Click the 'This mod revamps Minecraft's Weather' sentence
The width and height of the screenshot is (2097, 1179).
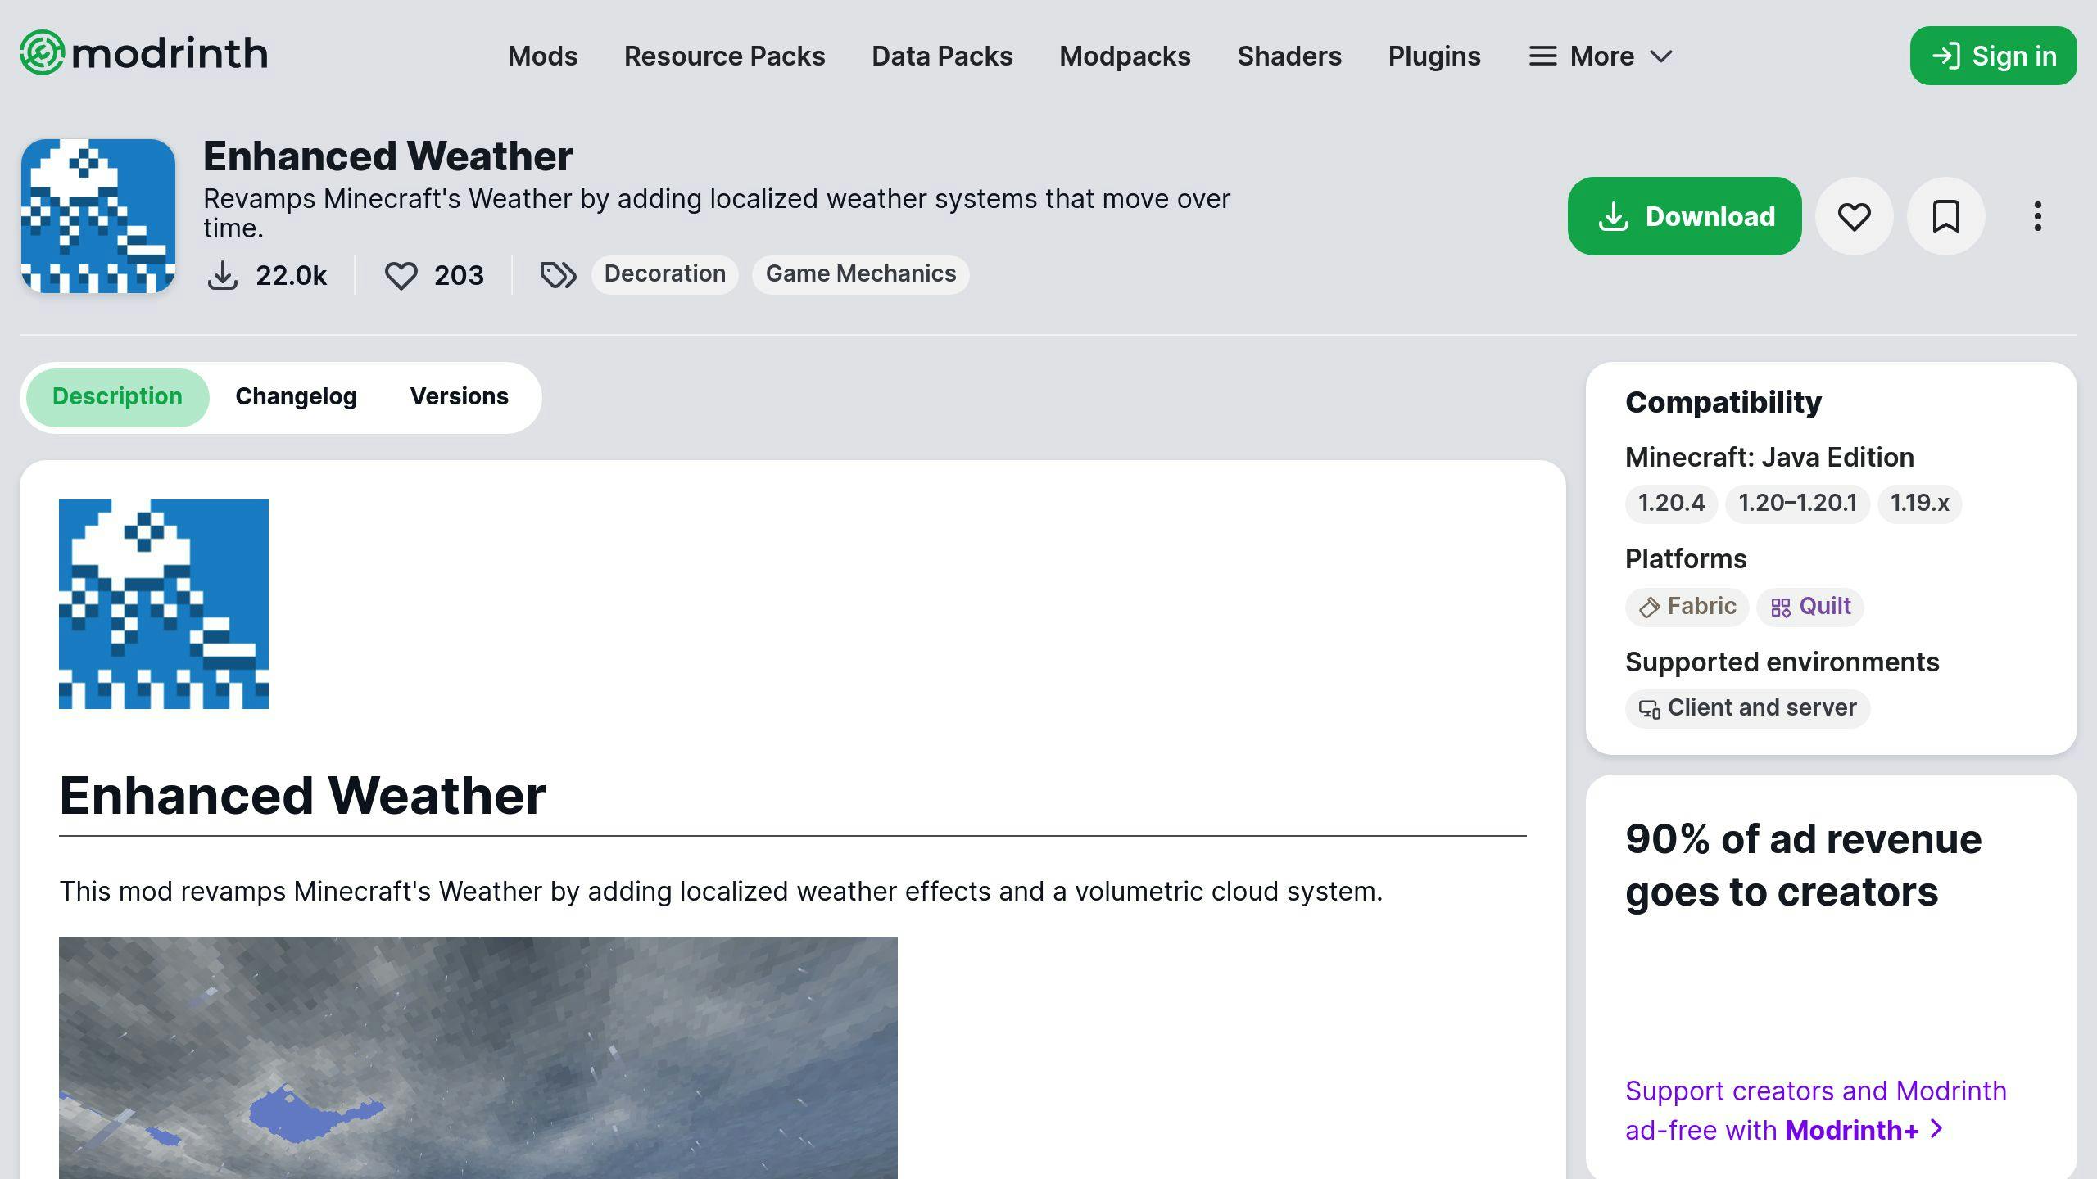721,892
